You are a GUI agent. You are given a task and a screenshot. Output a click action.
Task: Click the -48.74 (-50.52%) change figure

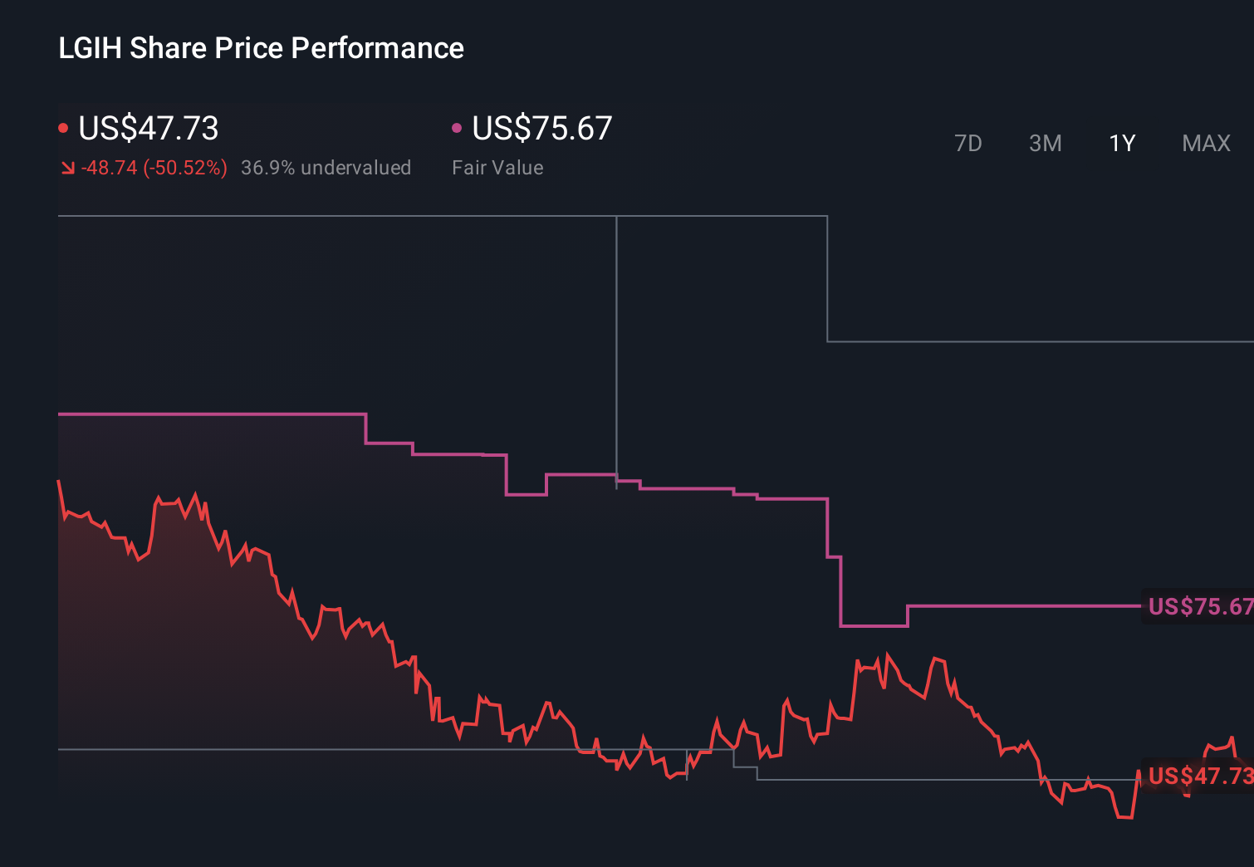coord(154,167)
